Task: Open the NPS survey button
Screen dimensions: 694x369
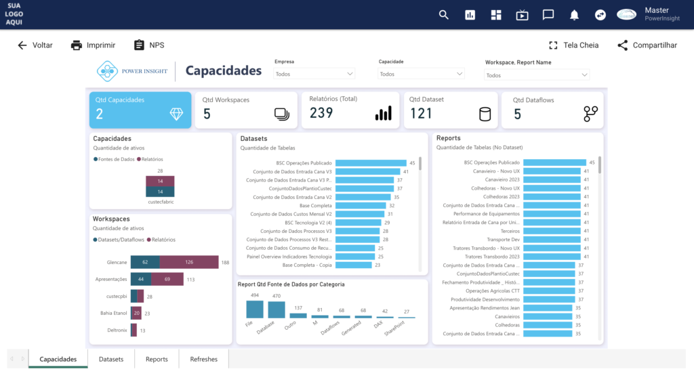Action: (149, 45)
